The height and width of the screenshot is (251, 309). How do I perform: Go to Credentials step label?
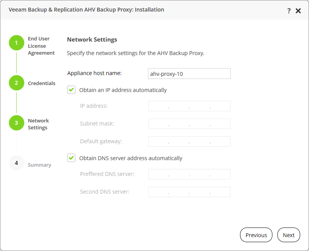42,83
